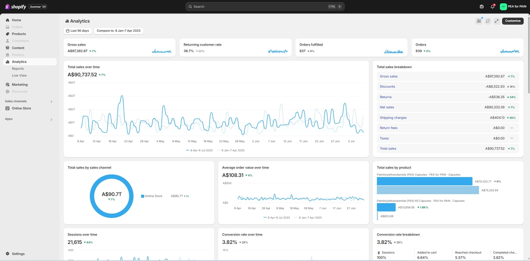The height and width of the screenshot is (261, 530).
Task: Click the Search input field
Action: point(265,7)
